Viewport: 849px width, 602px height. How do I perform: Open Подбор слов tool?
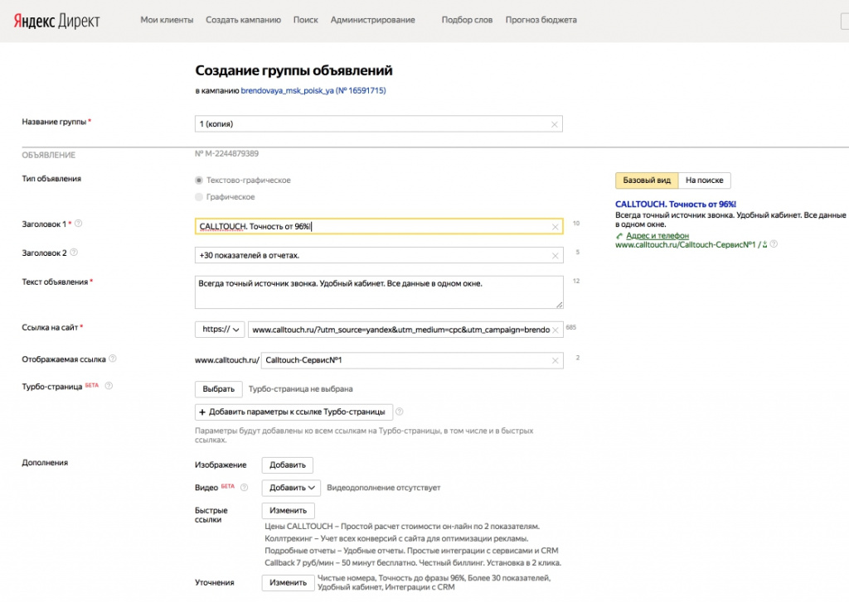(467, 20)
